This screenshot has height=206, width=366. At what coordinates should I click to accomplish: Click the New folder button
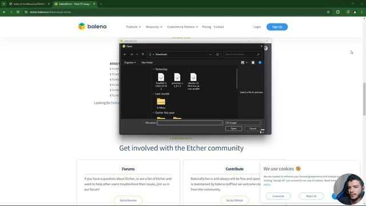click(147, 62)
